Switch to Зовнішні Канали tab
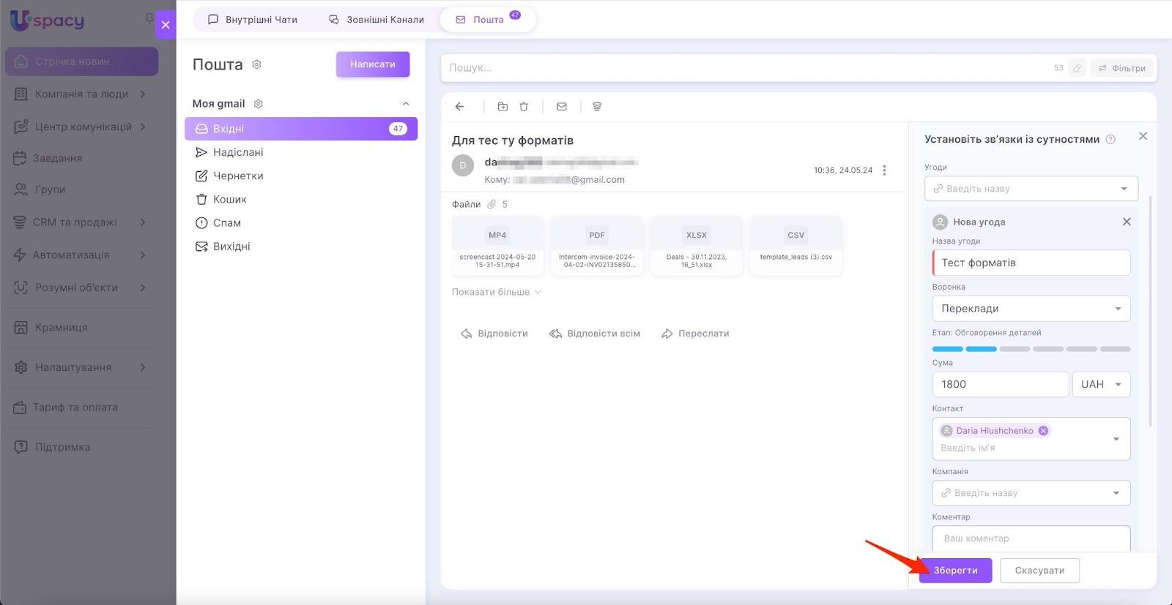The width and height of the screenshot is (1172, 605). click(x=377, y=20)
